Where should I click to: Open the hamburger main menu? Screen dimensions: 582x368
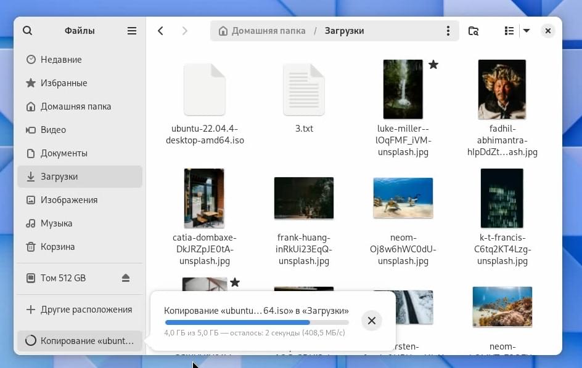click(x=132, y=31)
